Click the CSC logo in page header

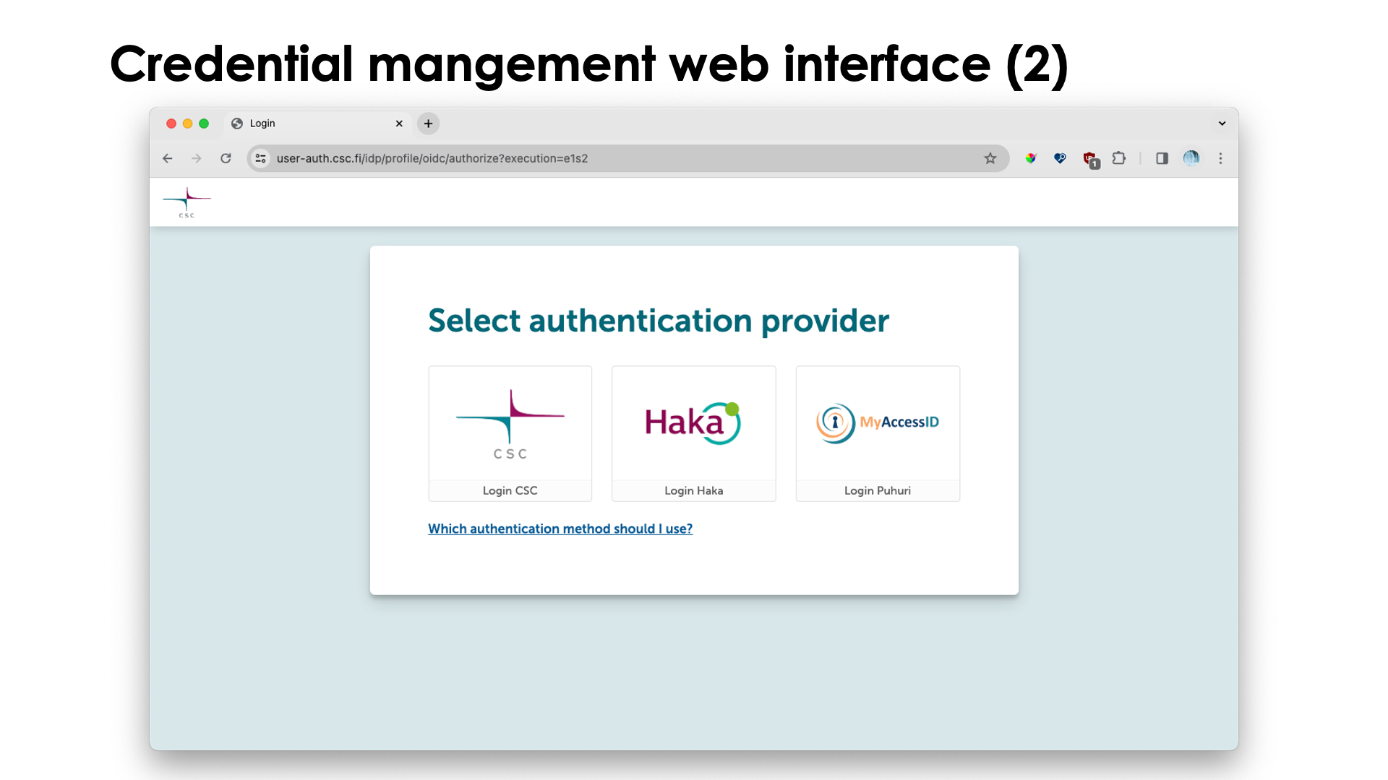(187, 202)
